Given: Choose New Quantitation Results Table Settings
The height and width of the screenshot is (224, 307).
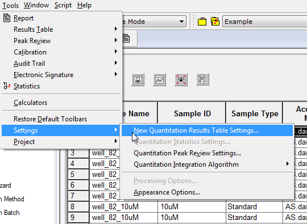Looking at the screenshot, I should (207, 130).
